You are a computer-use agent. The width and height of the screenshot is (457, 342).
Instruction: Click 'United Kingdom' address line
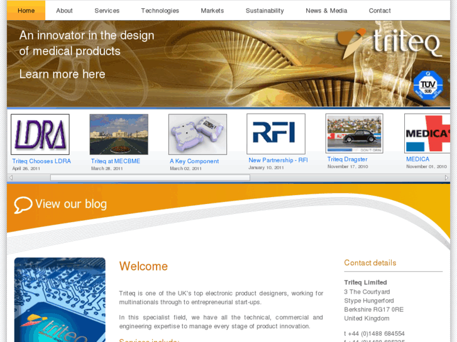point(366,318)
